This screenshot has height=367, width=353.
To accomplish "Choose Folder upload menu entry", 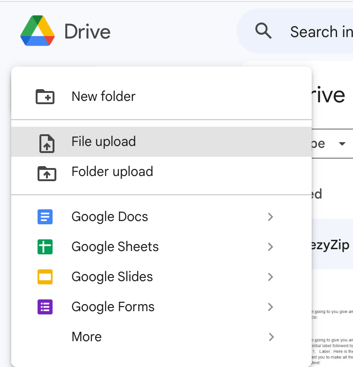I will (161, 172).
